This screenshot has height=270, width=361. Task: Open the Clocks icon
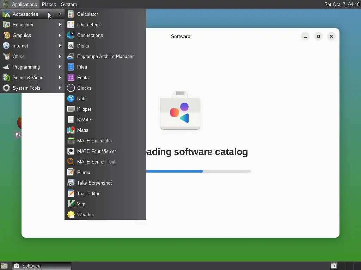coord(71,88)
